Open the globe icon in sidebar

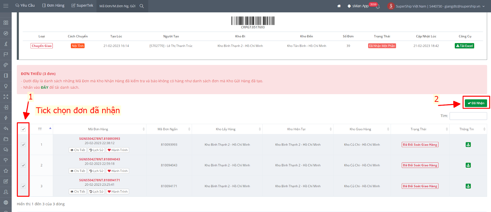(6, 203)
